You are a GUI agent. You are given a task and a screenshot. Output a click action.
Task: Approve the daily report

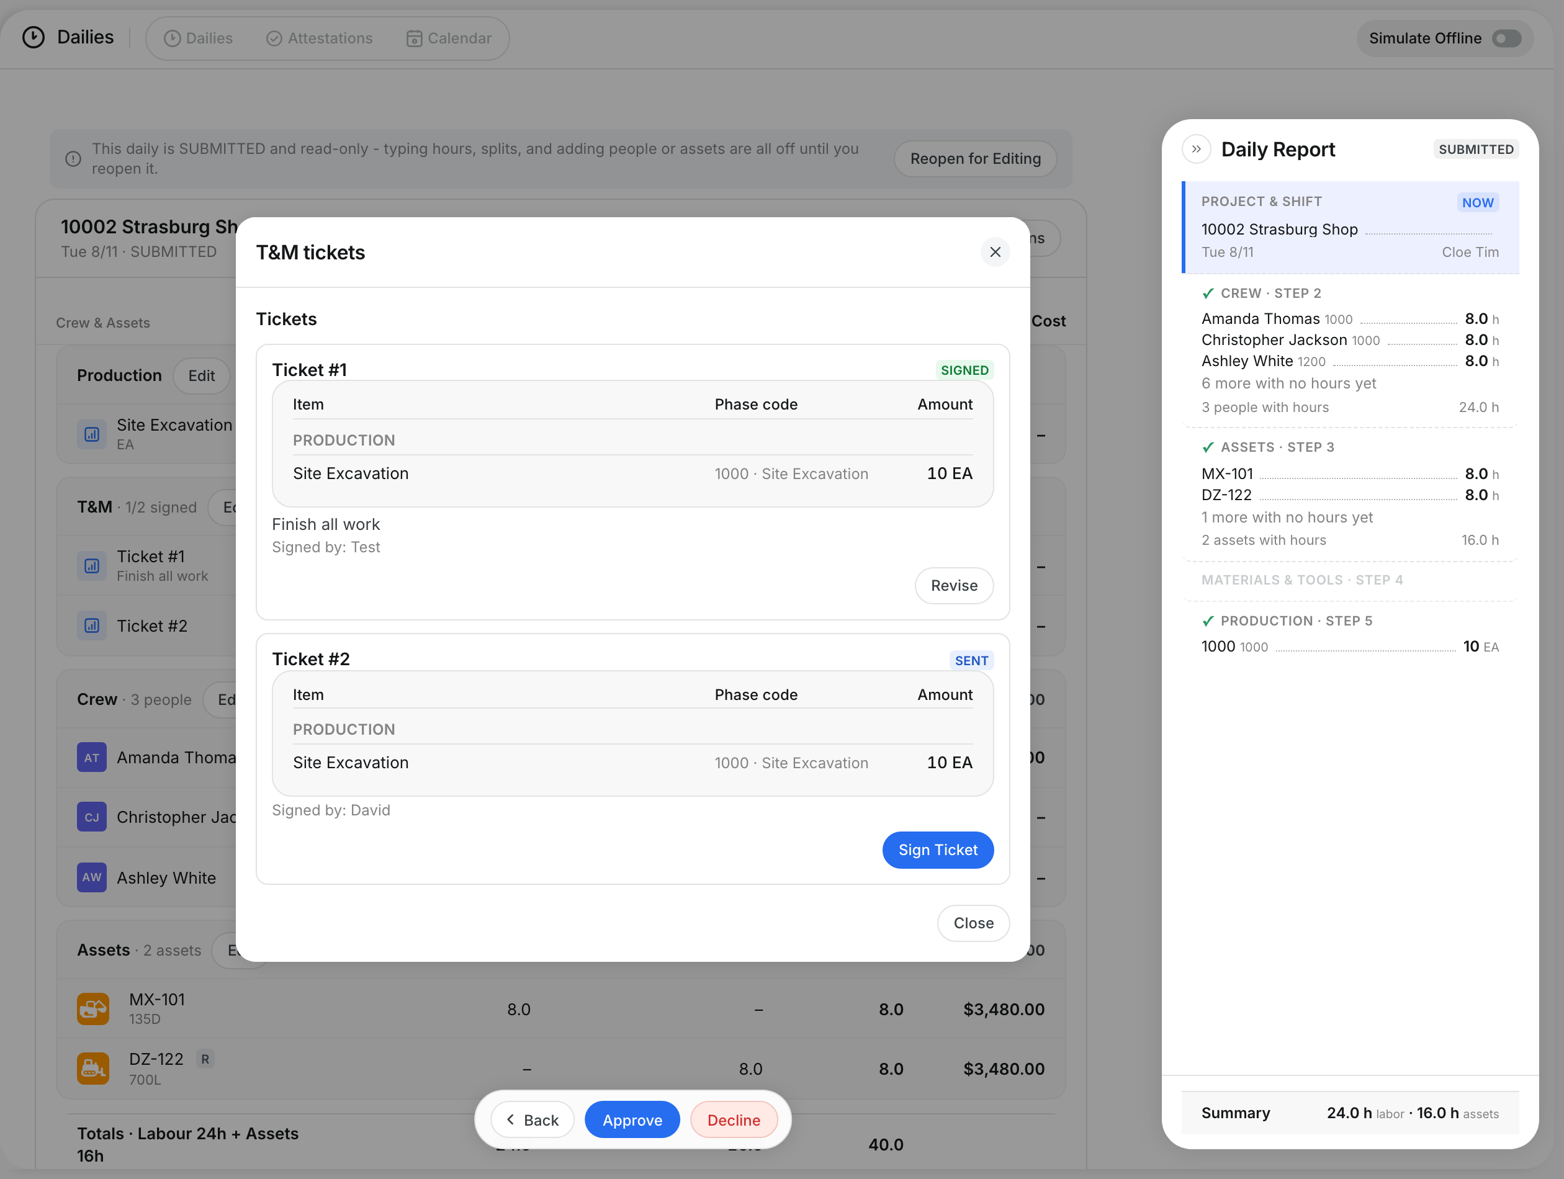tap(632, 1119)
